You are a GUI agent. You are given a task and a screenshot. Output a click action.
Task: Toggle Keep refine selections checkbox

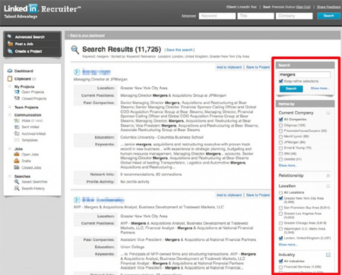pos(280,81)
